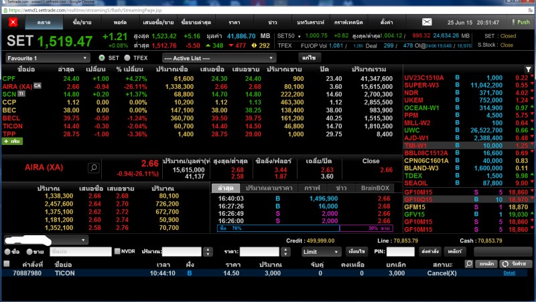The width and height of the screenshot is (536, 302).
Task: Open the พอร์ต (portfolio) menu tab
Action: point(120,23)
